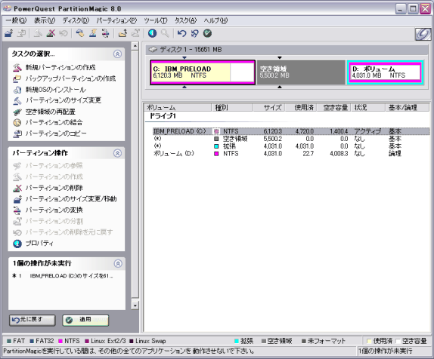Screen dimensions: 434x359
Task: Open the ディスク(D) menu
Action: [76, 20]
